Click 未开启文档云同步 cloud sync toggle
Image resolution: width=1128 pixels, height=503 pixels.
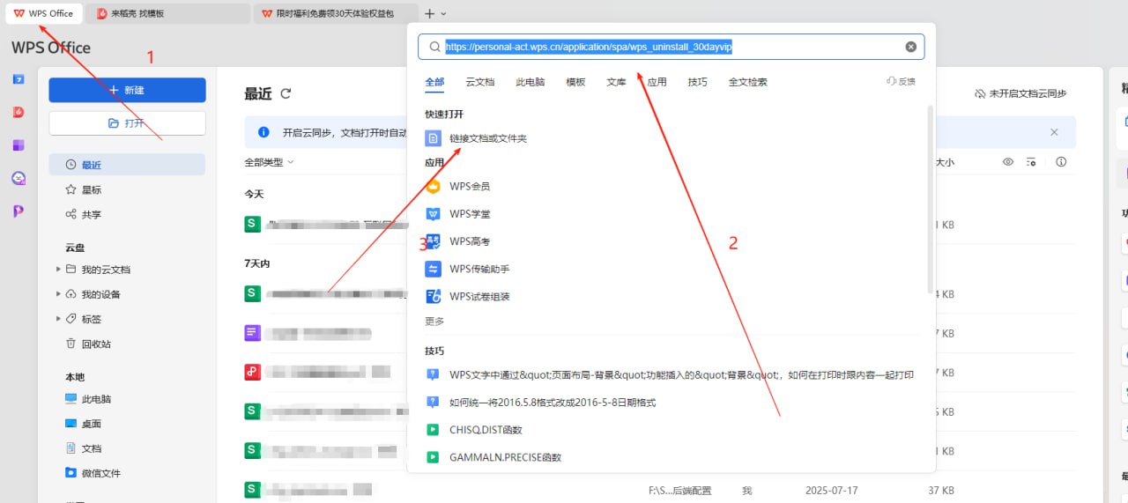(x=1020, y=93)
